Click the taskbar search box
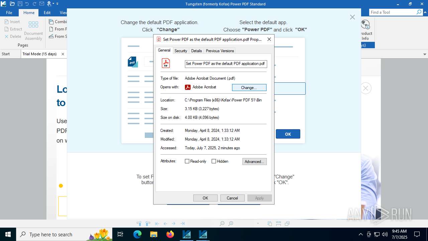The image size is (428, 241). click(x=64, y=234)
